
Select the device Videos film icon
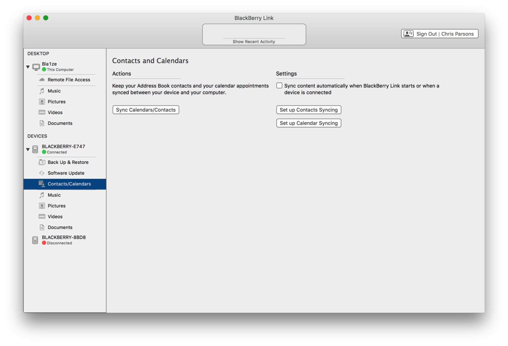(42, 216)
